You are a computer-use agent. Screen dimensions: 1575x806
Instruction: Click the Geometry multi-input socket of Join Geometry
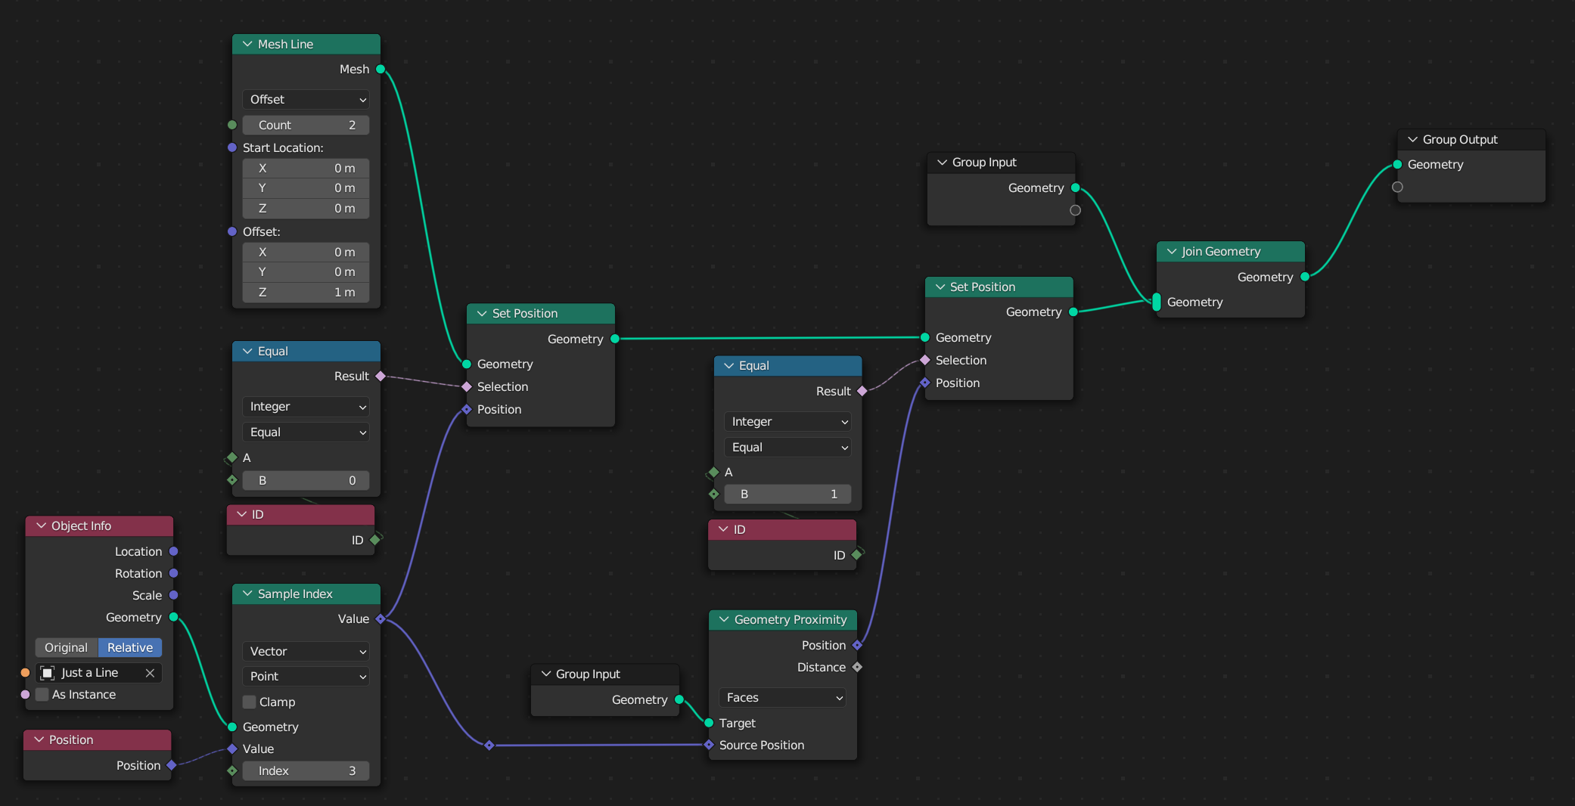point(1156,302)
